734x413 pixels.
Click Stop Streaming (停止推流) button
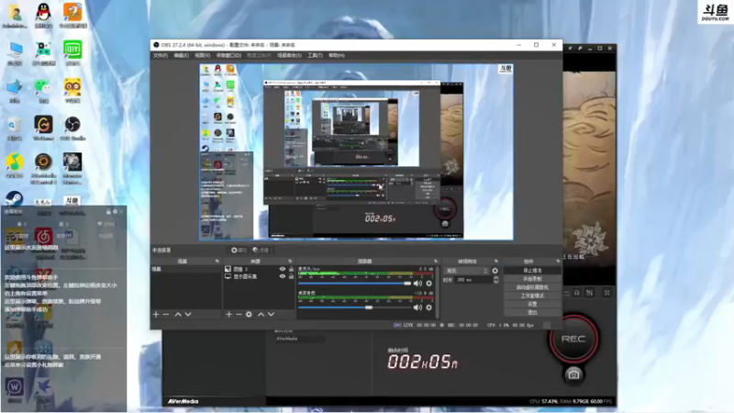point(532,271)
